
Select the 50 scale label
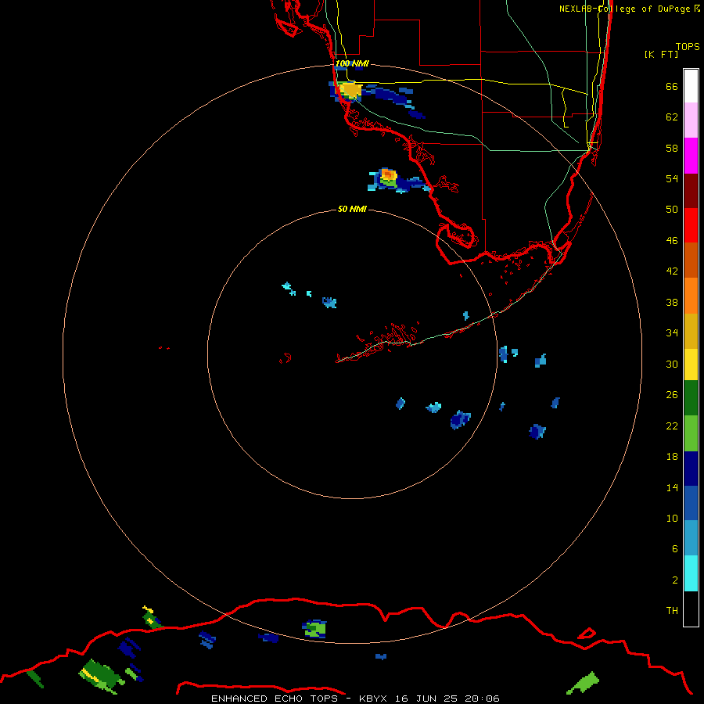[672, 210]
